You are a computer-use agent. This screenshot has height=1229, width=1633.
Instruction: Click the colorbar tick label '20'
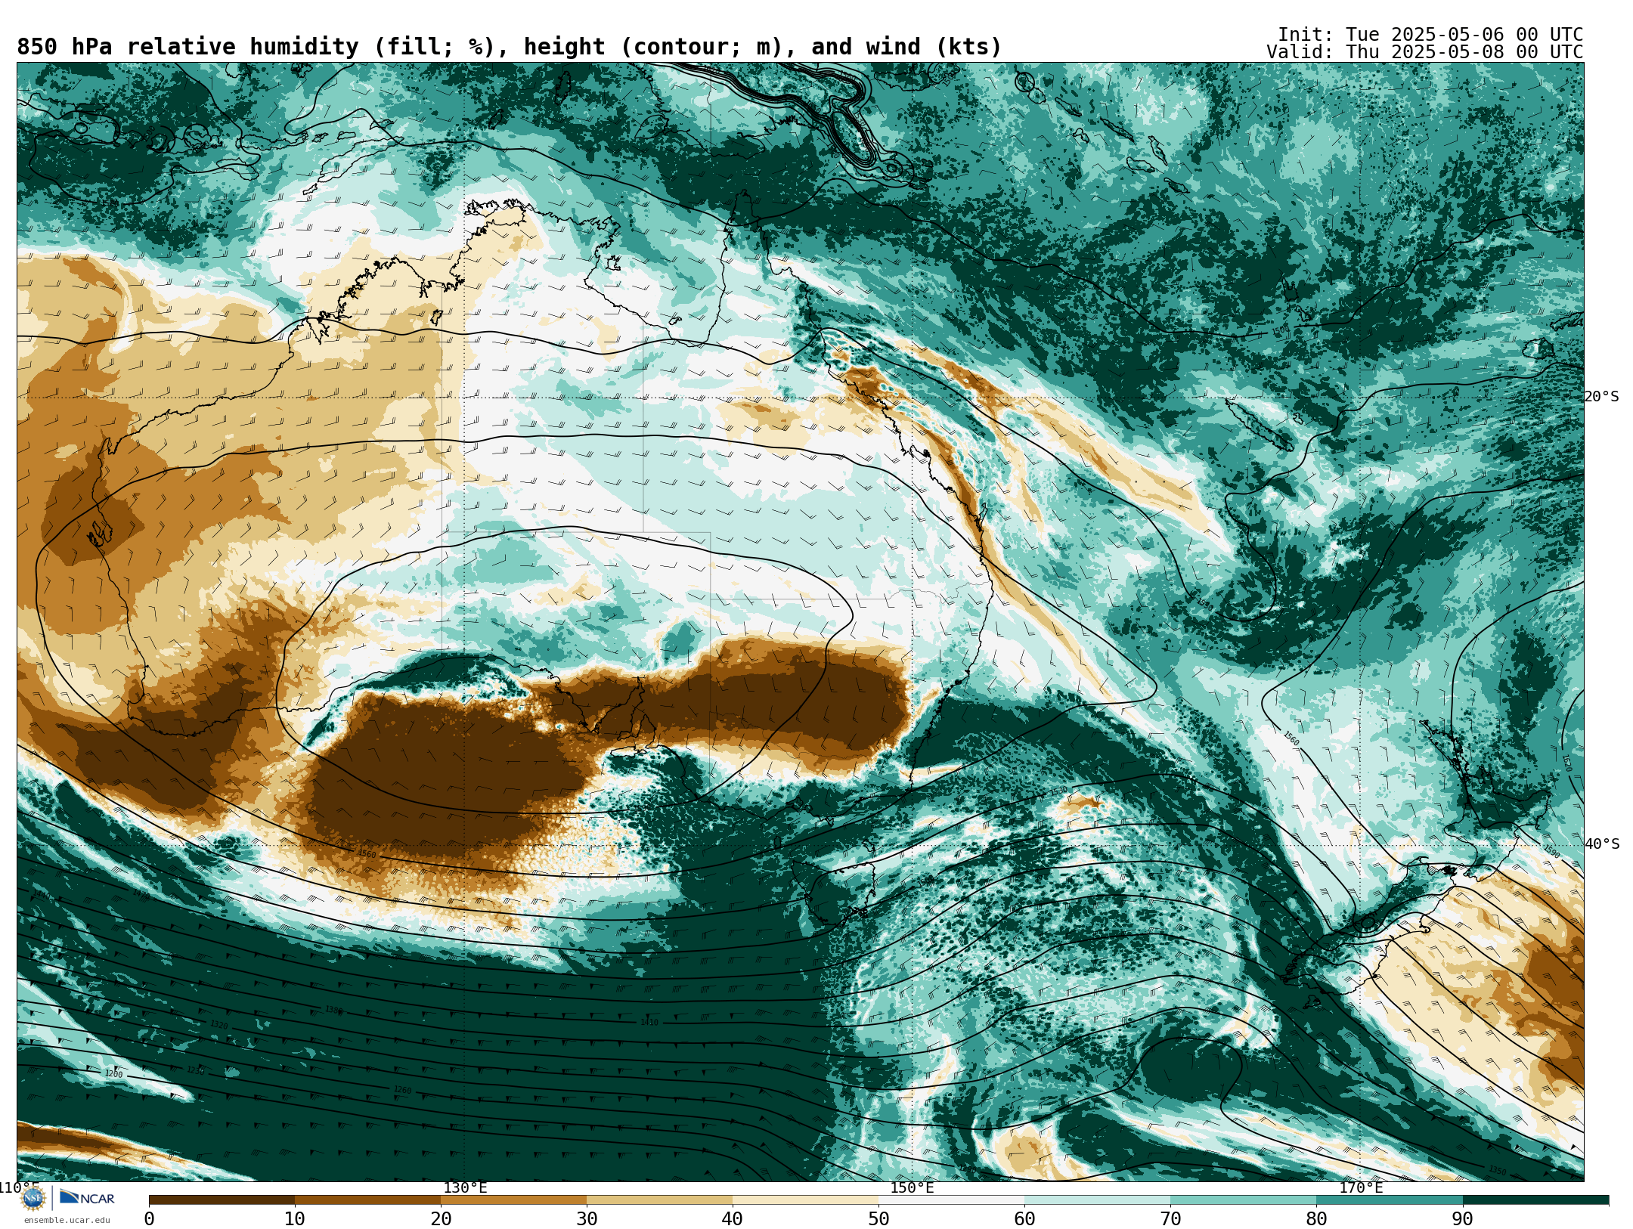click(441, 1219)
